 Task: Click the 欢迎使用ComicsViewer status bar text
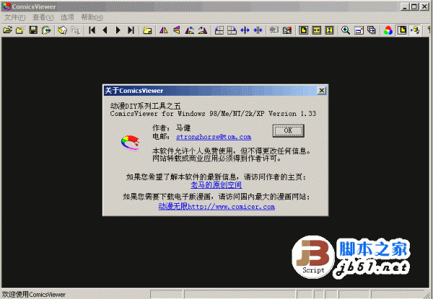coord(34,294)
